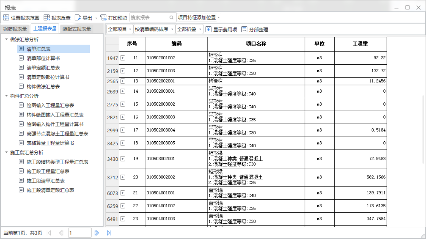Click the 序号 column header
This screenshot has height=239, width=426.
(132, 44)
